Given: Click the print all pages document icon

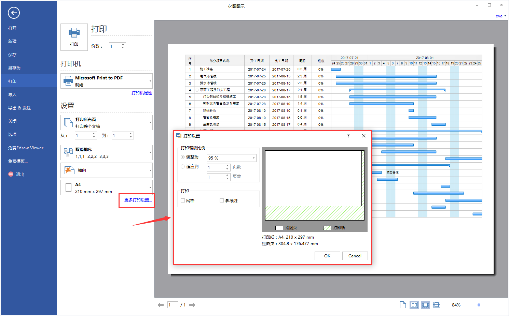Looking at the screenshot, I should [x=68, y=122].
